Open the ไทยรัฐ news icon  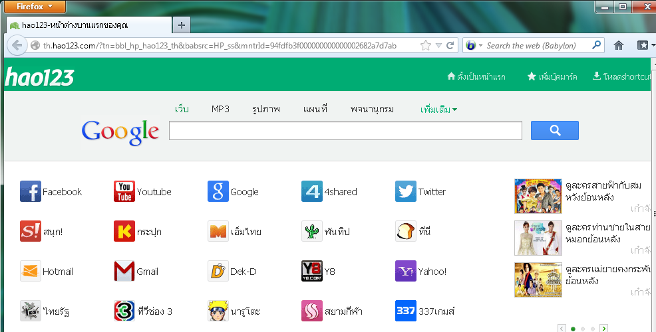(31, 311)
